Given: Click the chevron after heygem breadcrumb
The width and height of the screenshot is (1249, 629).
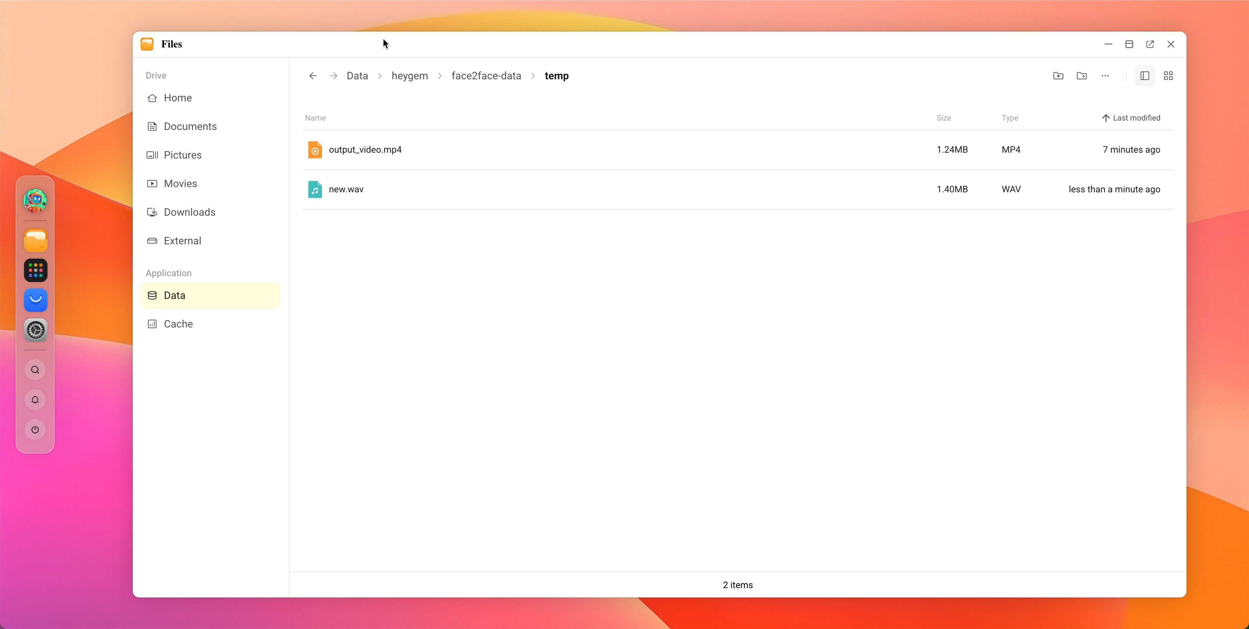Looking at the screenshot, I should coord(439,75).
